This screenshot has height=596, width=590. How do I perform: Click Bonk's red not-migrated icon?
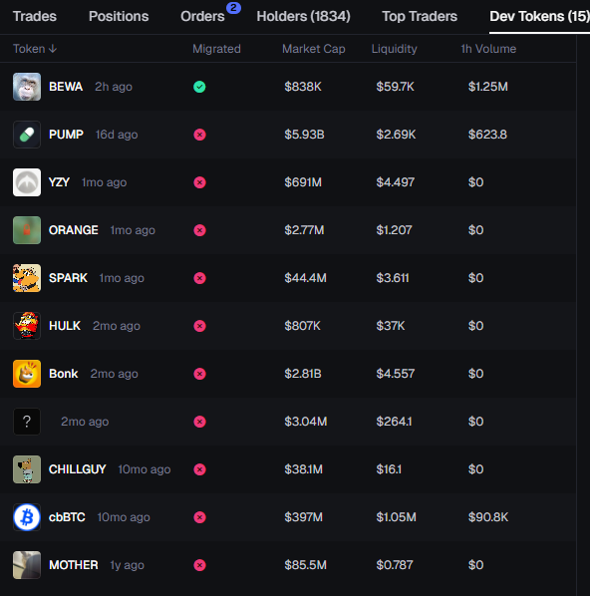point(199,374)
